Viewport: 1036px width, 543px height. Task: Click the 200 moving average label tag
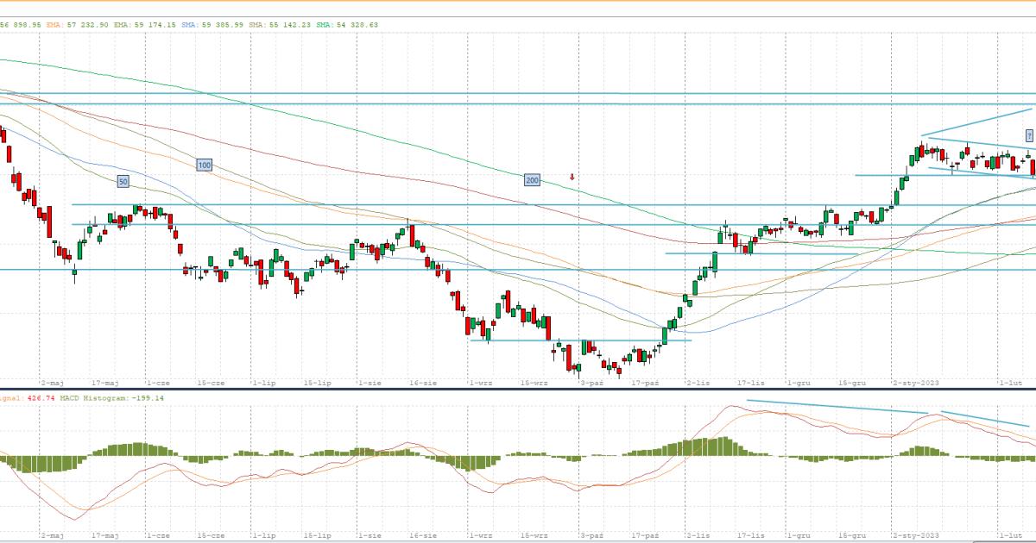[532, 180]
